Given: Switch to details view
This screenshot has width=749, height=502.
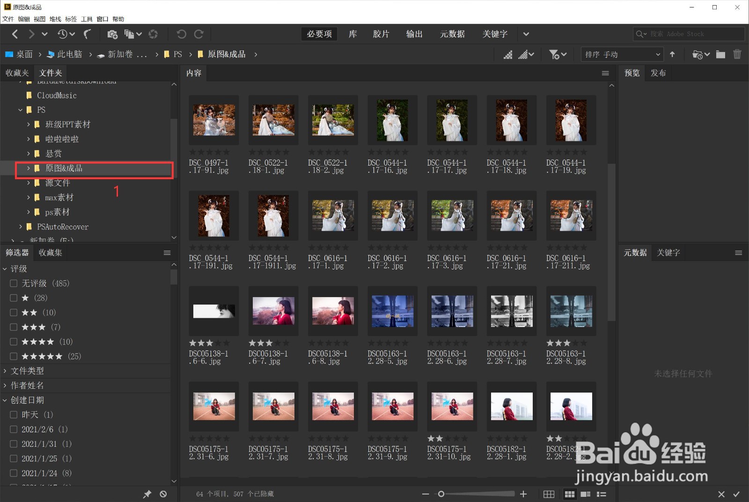Looking at the screenshot, I should coord(586,494).
